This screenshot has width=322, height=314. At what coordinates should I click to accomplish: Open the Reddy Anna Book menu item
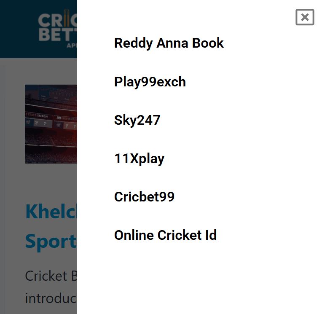click(169, 43)
